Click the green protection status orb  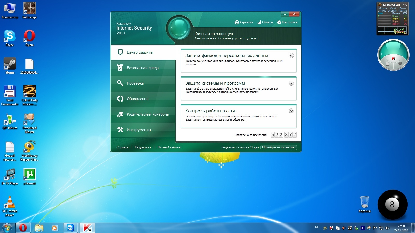click(x=179, y=28)
